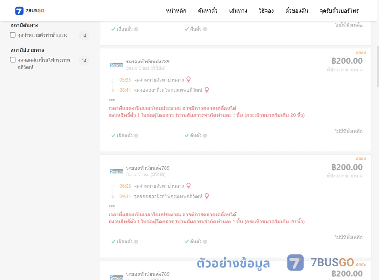Click the 05:35 departure time
Image resolution: width=379 pixels, height=280 pixels.
125,80
